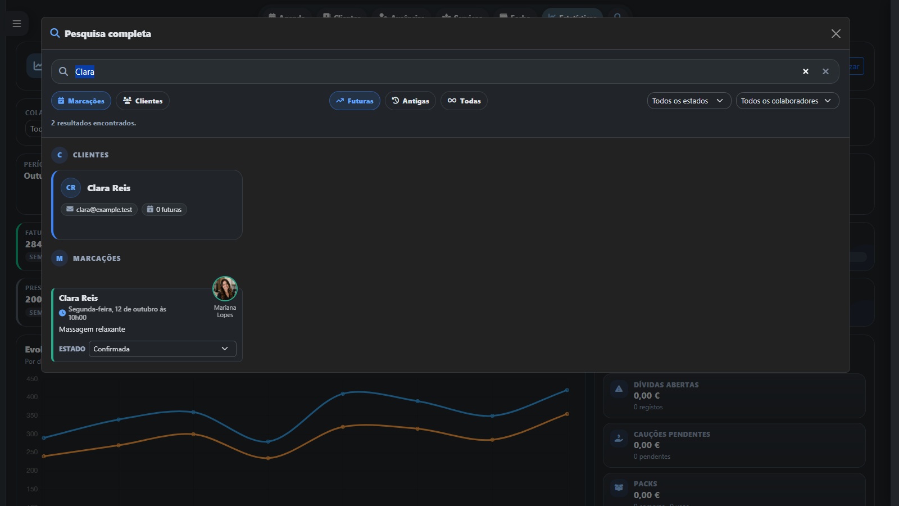The height and width of the screenshot is (506, 899).
Task: Select the Antigas time filter
Action: pos(410,101)
